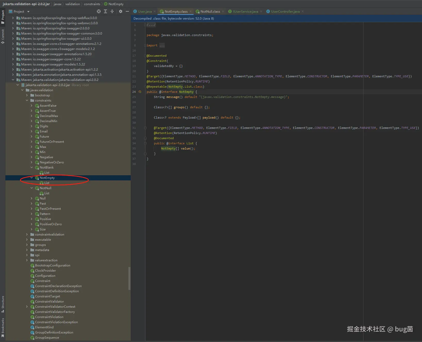Click the validation breadcrumb
The height and width of the screenshot is (342, 422).
(x=73, y=4)
